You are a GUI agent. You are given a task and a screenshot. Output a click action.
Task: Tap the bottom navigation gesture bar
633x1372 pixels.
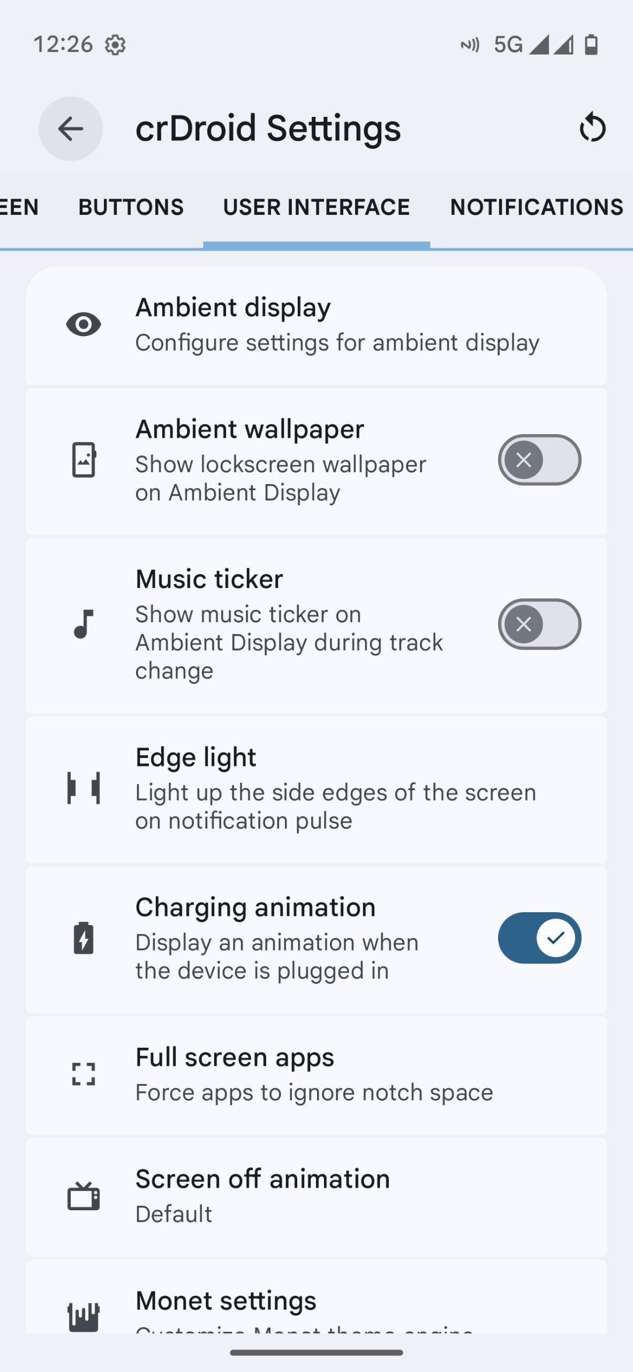click(x=316, y=1353)
